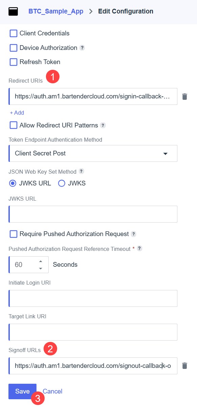Increase the timeout seconds with the up arrow
Image resolution: width=197 pixels, height=407 pixels.
coord(41,261)
